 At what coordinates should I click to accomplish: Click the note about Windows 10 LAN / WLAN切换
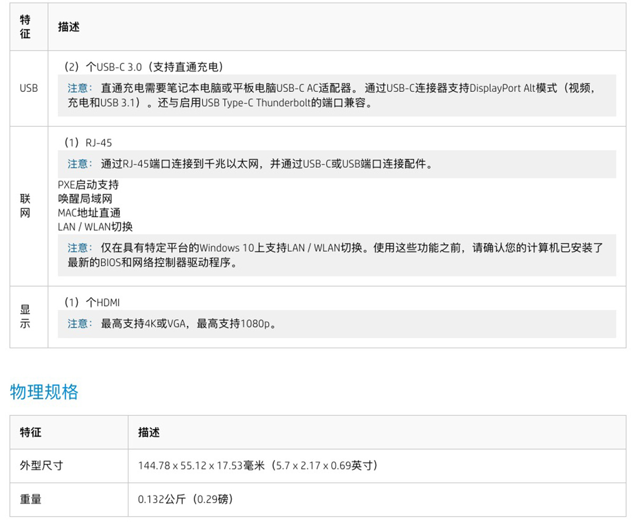tap(337, 255)
